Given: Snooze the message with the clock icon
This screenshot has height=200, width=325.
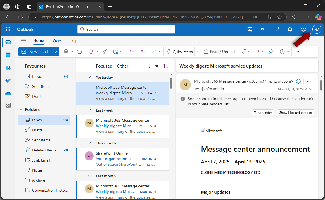Looking at the screenshot, I should [x=282, y=52].
